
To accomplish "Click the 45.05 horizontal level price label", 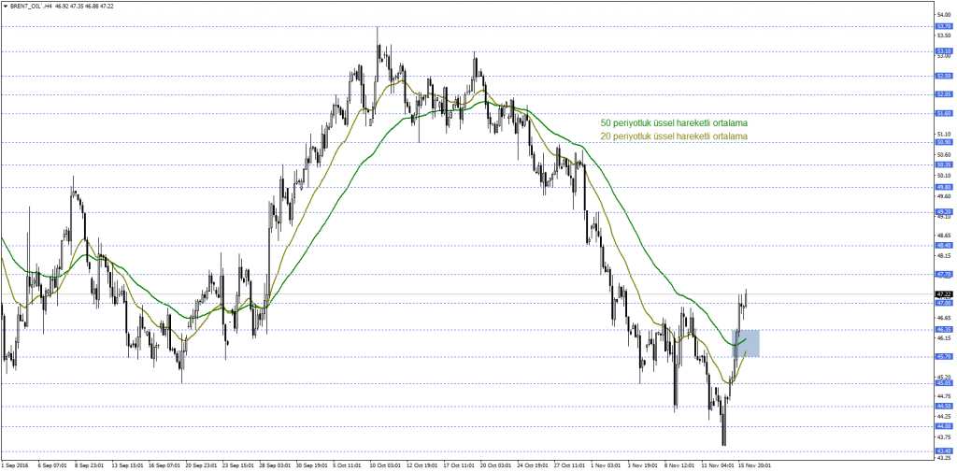I will tap(944, 383).
